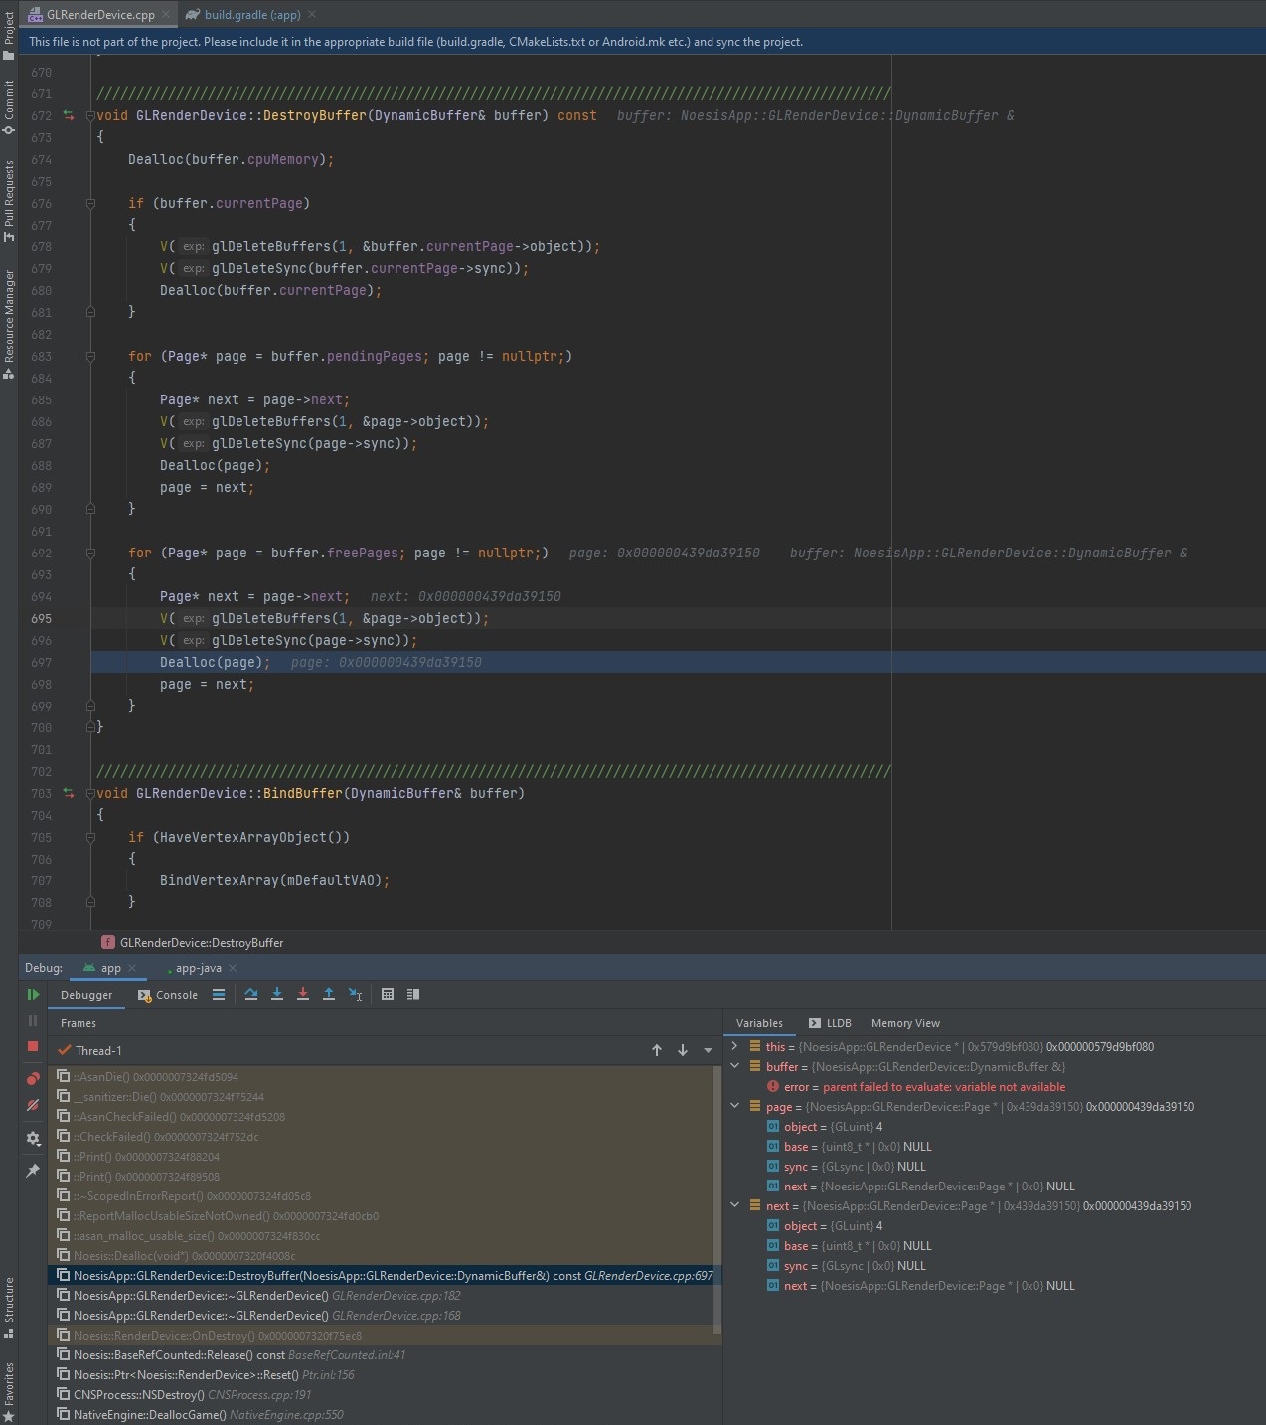Expand the 'this' variable node

pyautogui.click(x=734, y=1046)
